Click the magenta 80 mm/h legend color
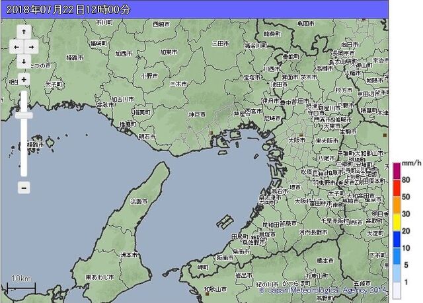Image resolution: width=423 pixels, height=303 pixels. tap(397, 171)
